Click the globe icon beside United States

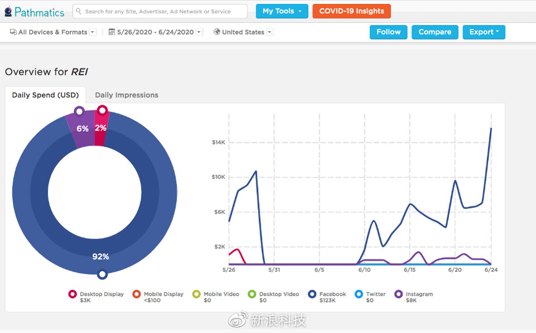point(217,32)
